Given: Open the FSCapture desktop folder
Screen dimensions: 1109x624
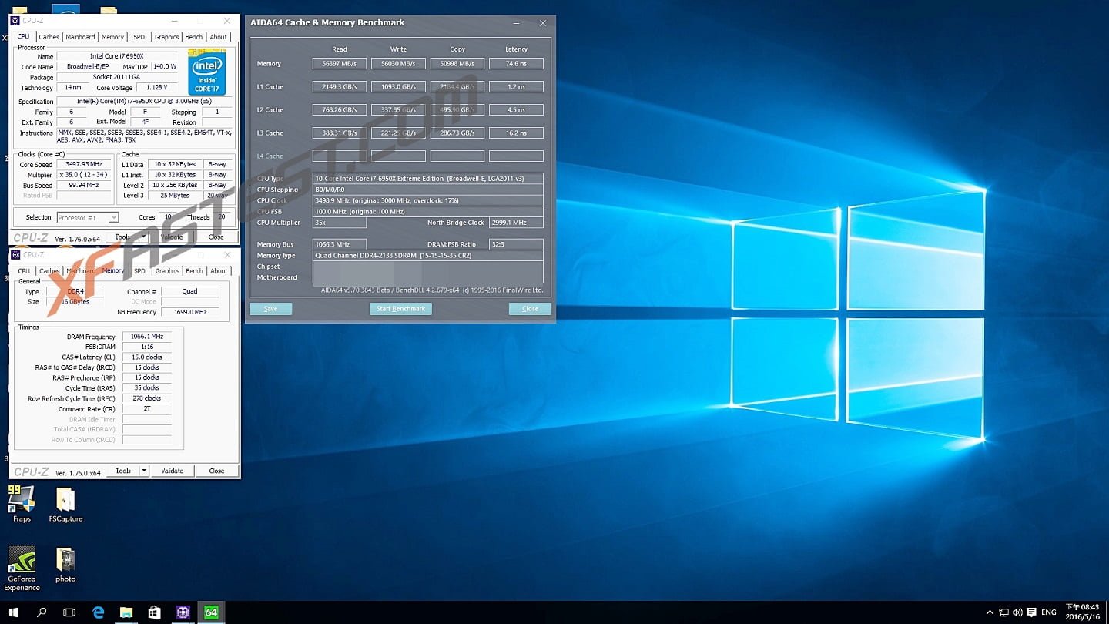Looking at the screenshot, I should click(65, 502).
